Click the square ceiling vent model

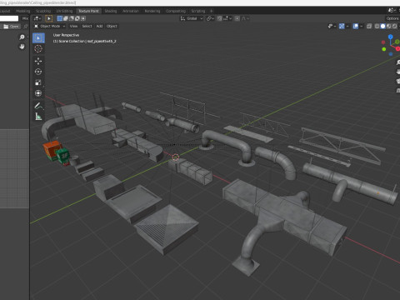coord(167,228)
